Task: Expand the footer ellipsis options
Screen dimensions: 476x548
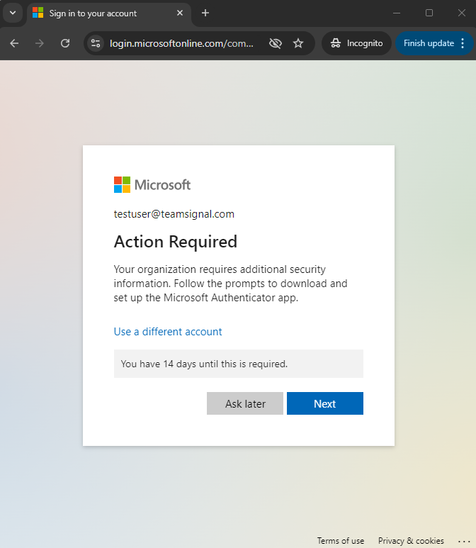Action: (x=464, y=541)
